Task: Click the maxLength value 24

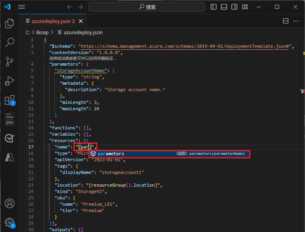Action: (97, 109)
